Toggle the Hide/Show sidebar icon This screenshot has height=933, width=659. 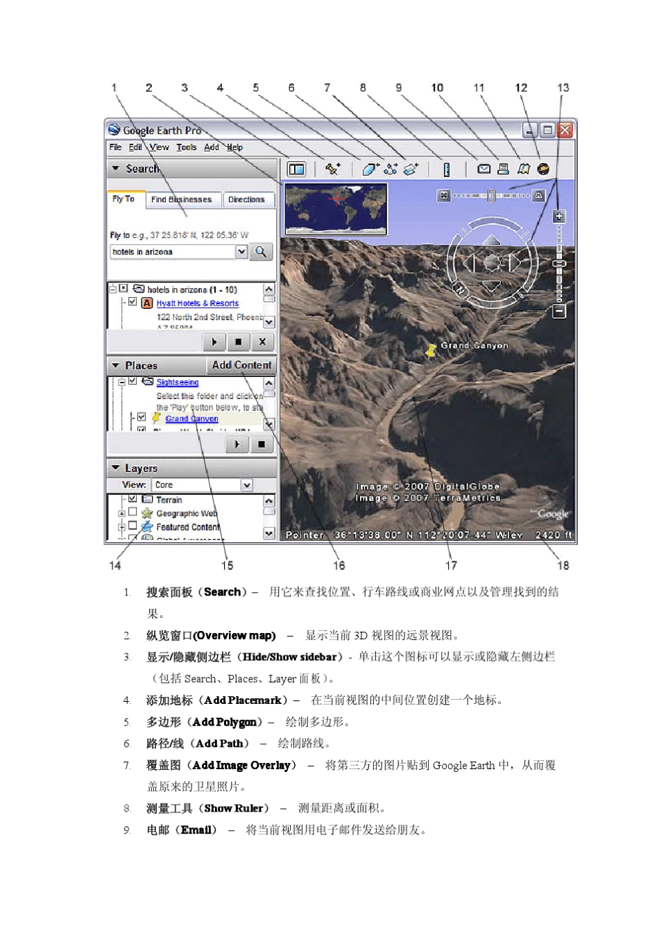click(x=296, y=169)
